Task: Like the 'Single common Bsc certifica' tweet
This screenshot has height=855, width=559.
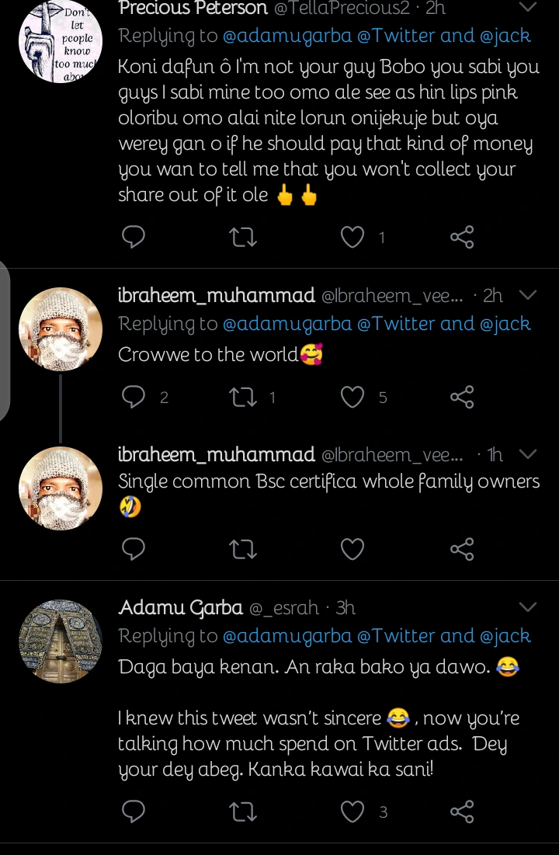Action: point(352,549)
